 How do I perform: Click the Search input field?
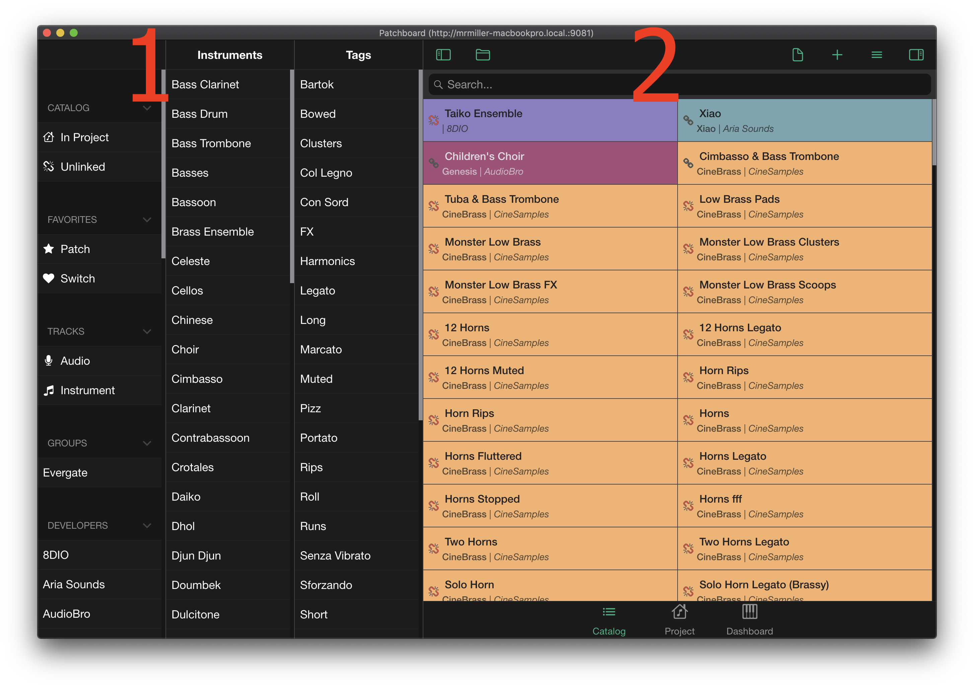679,84
